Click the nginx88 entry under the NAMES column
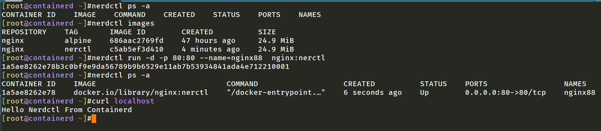The width and height of the screenshot is (601, 131). [x=579, y=93]
